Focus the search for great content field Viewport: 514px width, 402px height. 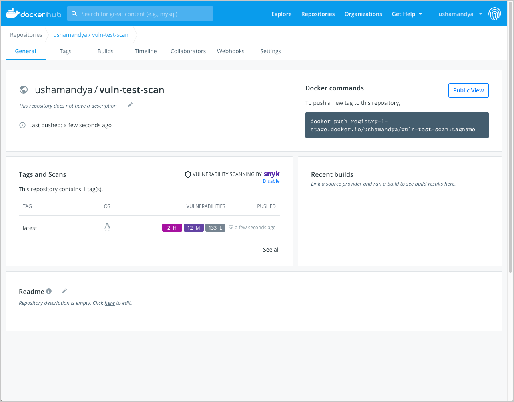pyautogui.click(x=144, y=14)
